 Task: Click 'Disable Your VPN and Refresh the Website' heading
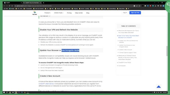pos(59,30)
